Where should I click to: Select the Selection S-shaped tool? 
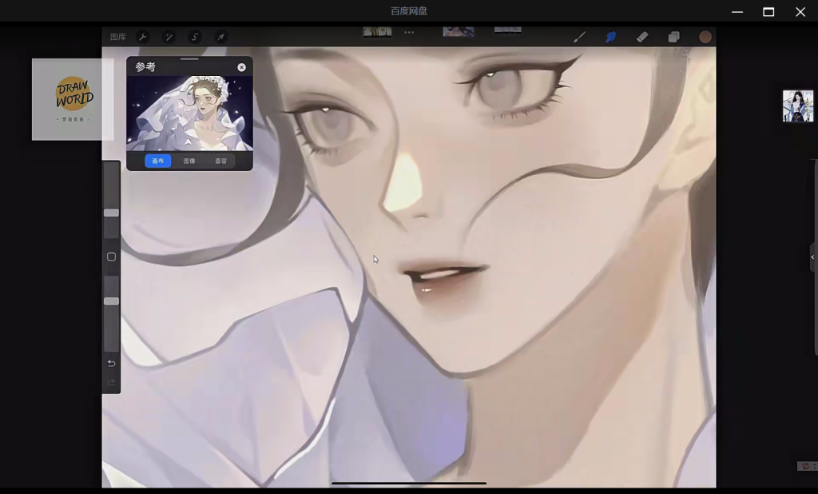(195, 37)
